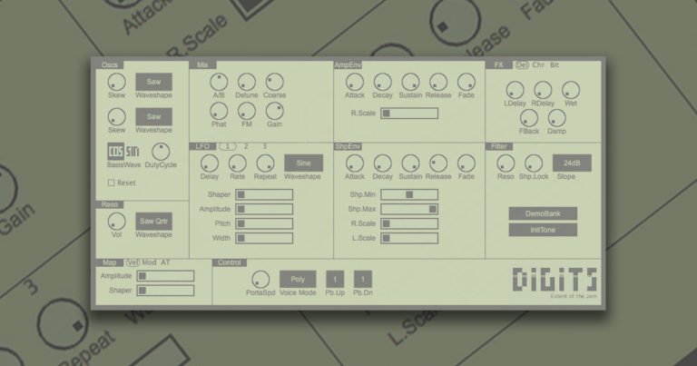Click the DemoBank button
Screen dimensions: 697x366
[543, 213]
